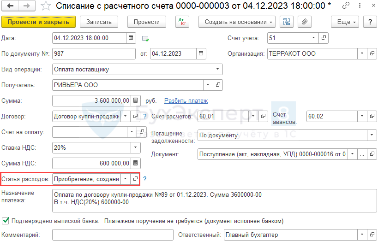This screenshot has height=241, width=378.
Task: Click the paperclip attachments icon
Action: [304, 22]
